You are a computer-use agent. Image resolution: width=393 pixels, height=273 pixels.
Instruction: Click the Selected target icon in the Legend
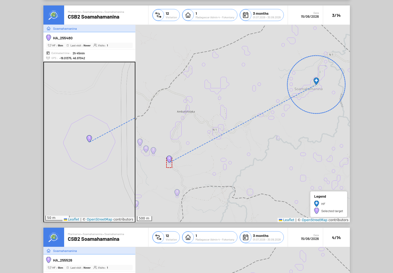point(317,211)
